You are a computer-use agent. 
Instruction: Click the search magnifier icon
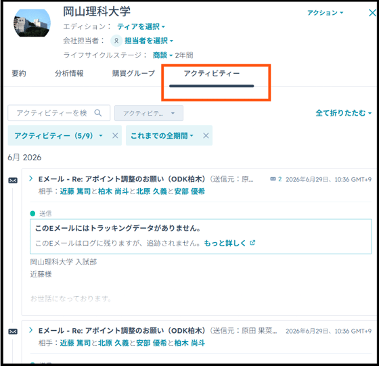point(98,113)
